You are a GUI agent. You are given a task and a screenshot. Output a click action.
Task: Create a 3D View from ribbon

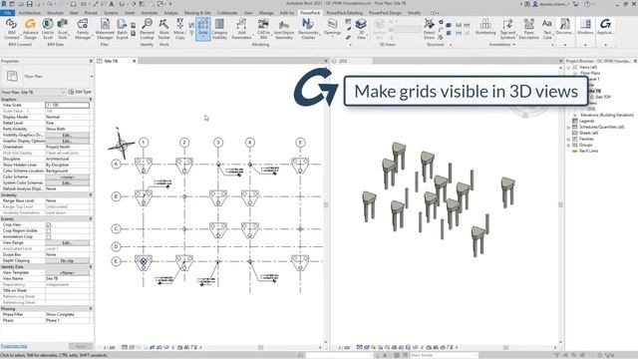coord(361,29)
